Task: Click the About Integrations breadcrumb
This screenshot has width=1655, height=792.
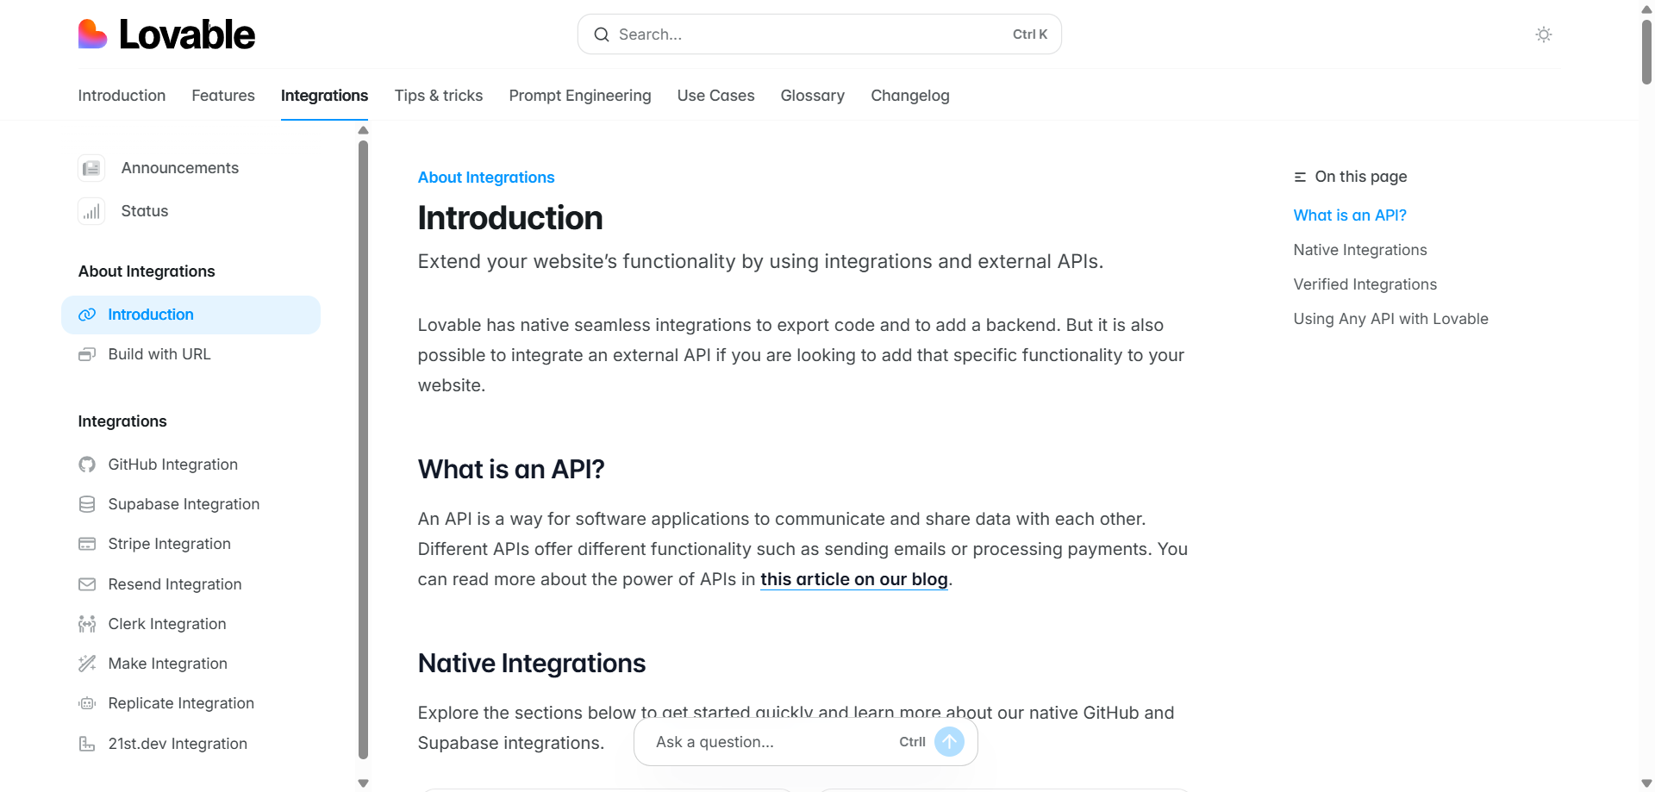Action: [x=486, y=178]
